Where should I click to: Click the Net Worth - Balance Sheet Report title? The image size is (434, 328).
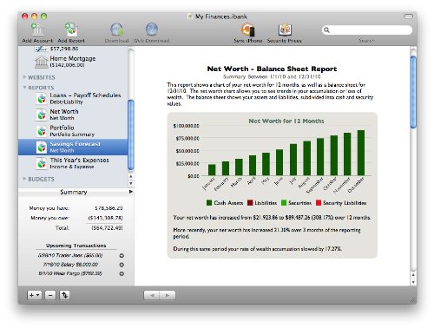point(272,69)
